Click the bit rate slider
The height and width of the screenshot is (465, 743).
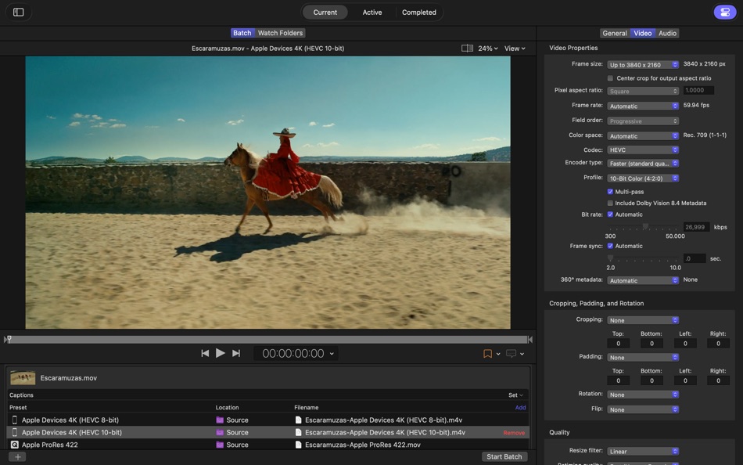pyautogui.click(x=644, y=227)
